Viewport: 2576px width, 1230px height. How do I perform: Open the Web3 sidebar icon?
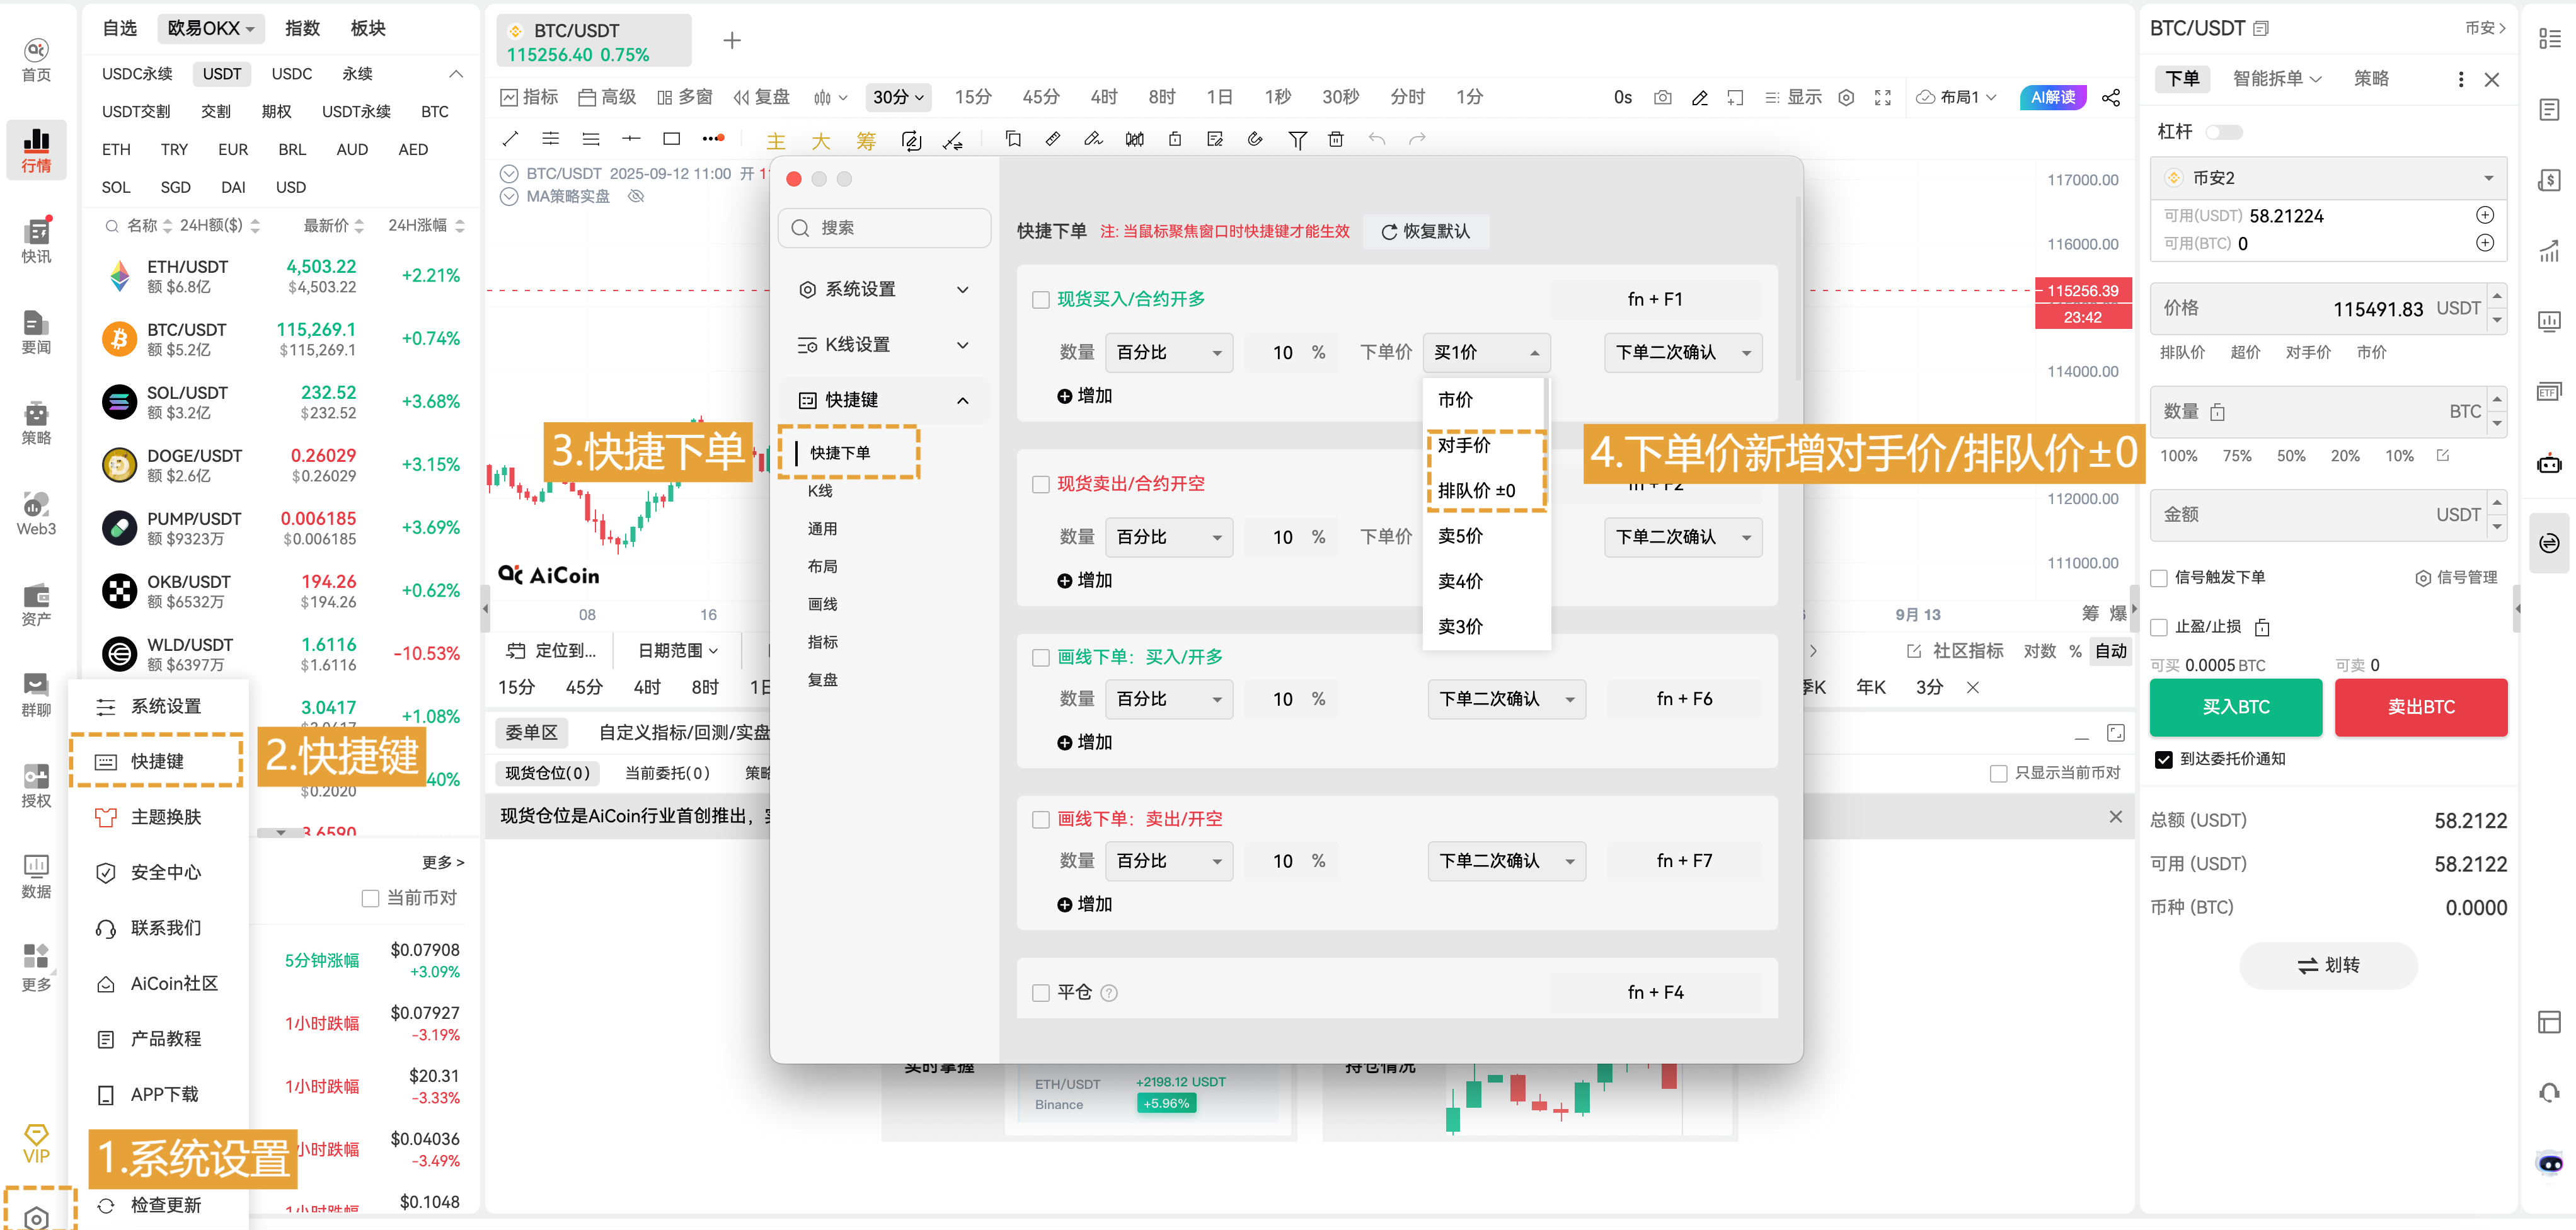(x=36, y=513)
